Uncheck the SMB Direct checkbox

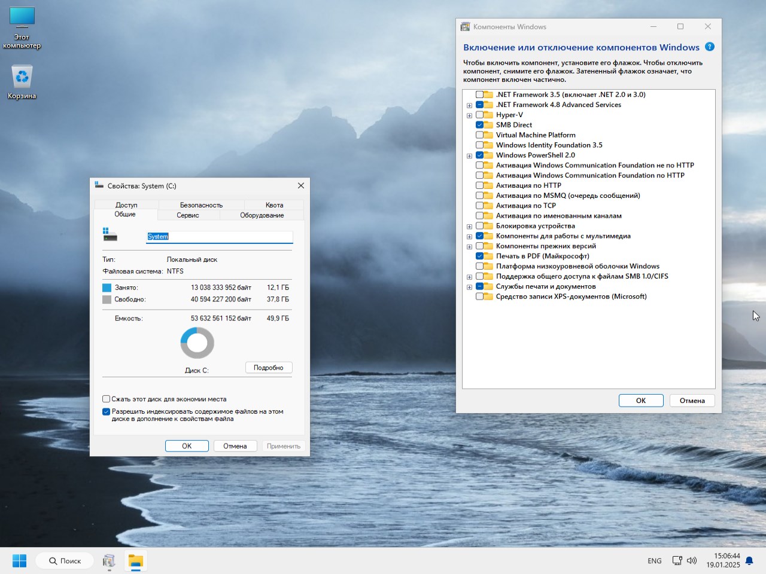[480, 125]
